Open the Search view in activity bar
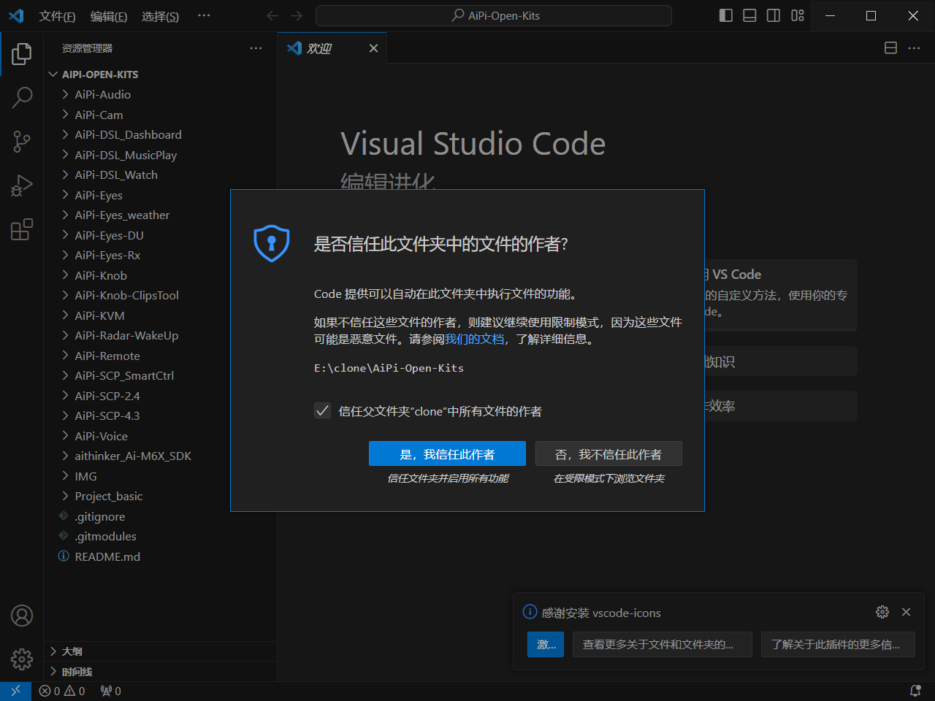The height and width of the screenshot is (701, 935). (22, 97)
